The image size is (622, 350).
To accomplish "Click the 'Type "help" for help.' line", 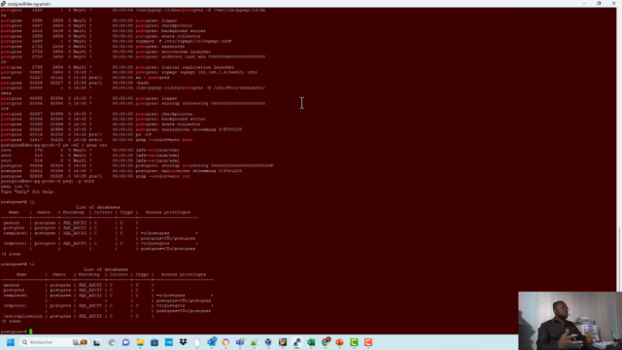I will [x=28, y=192].
